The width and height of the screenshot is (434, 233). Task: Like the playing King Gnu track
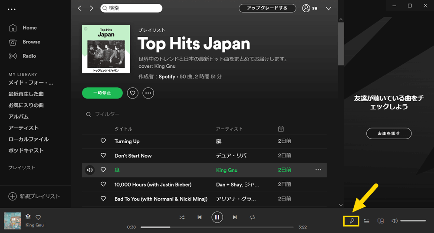coord(103,170)
